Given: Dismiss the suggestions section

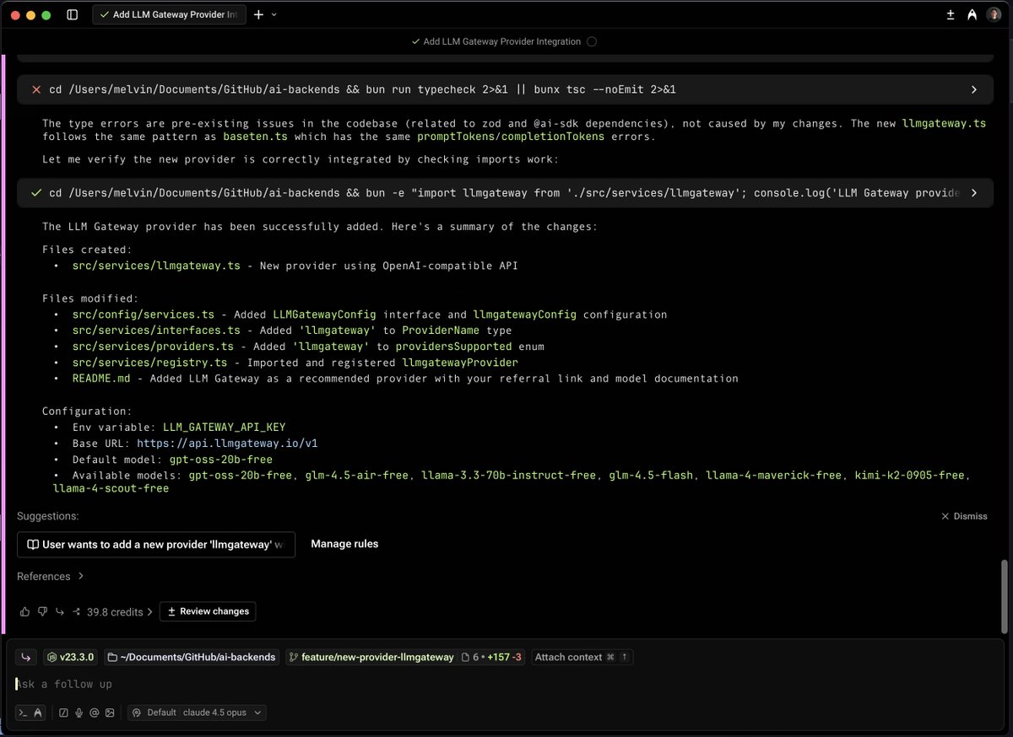Looking at the screenshot, I should point(964,516).
